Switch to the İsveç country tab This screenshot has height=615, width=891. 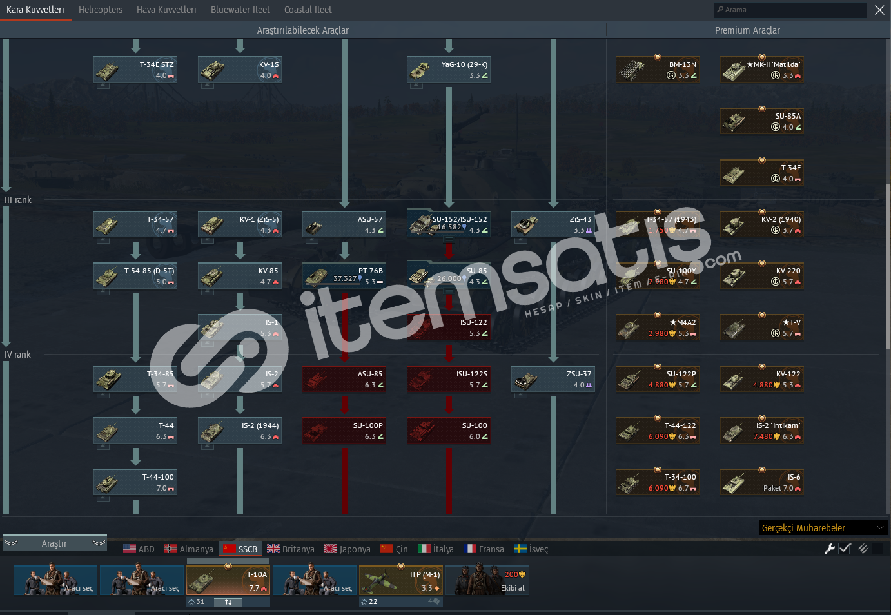(531, 549)
